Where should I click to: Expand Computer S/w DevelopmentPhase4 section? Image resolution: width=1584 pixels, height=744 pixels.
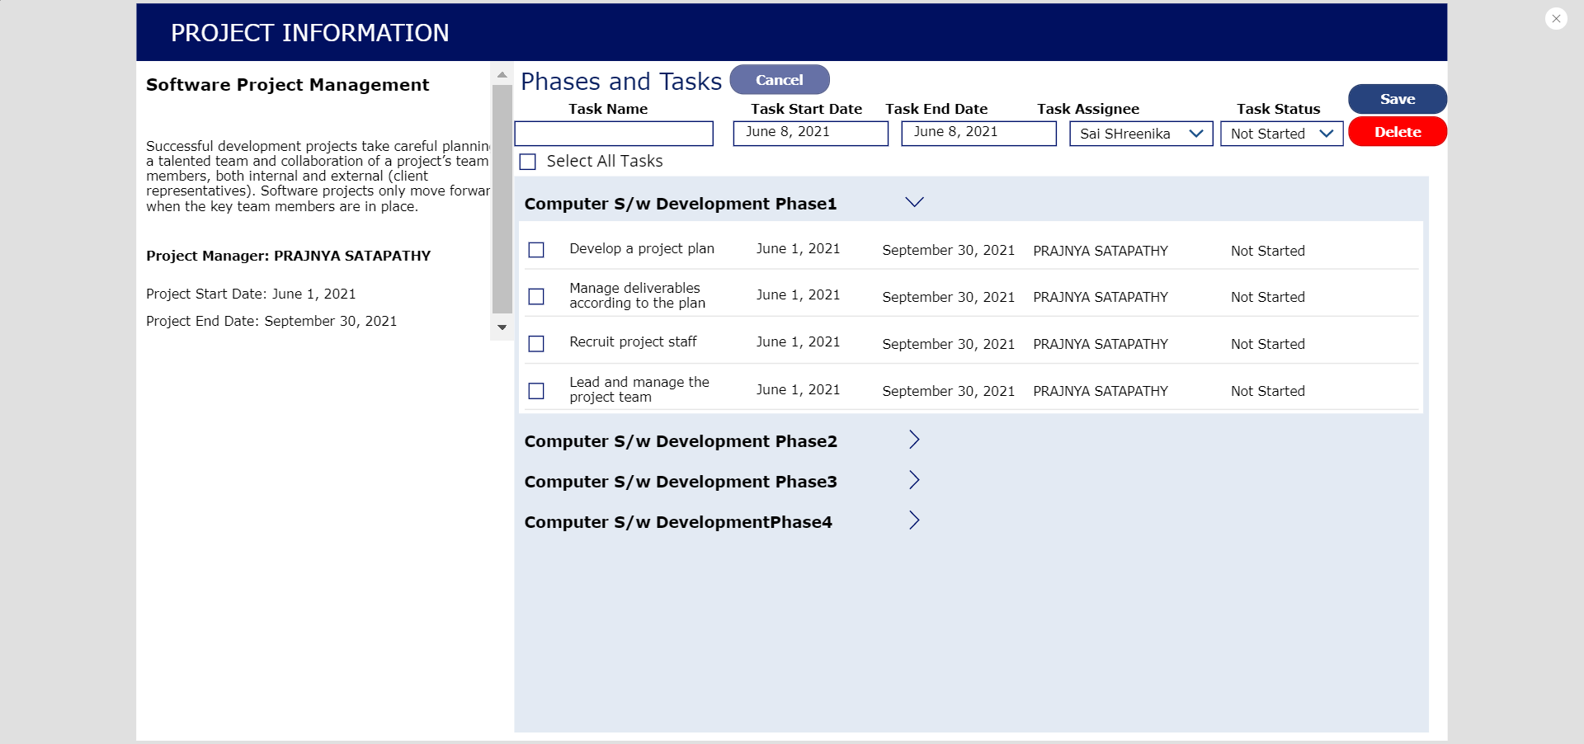[914, 520]
